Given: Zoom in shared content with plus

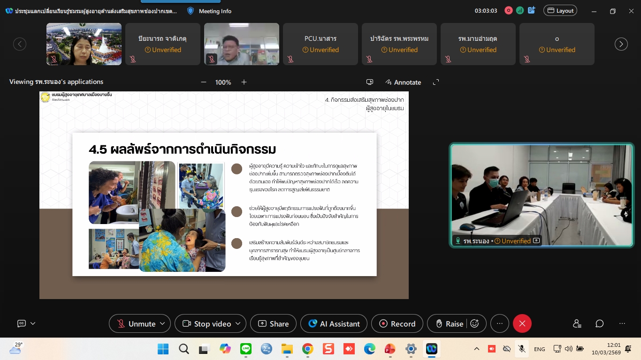Looking at the screenshot, I should coord(244,82).
